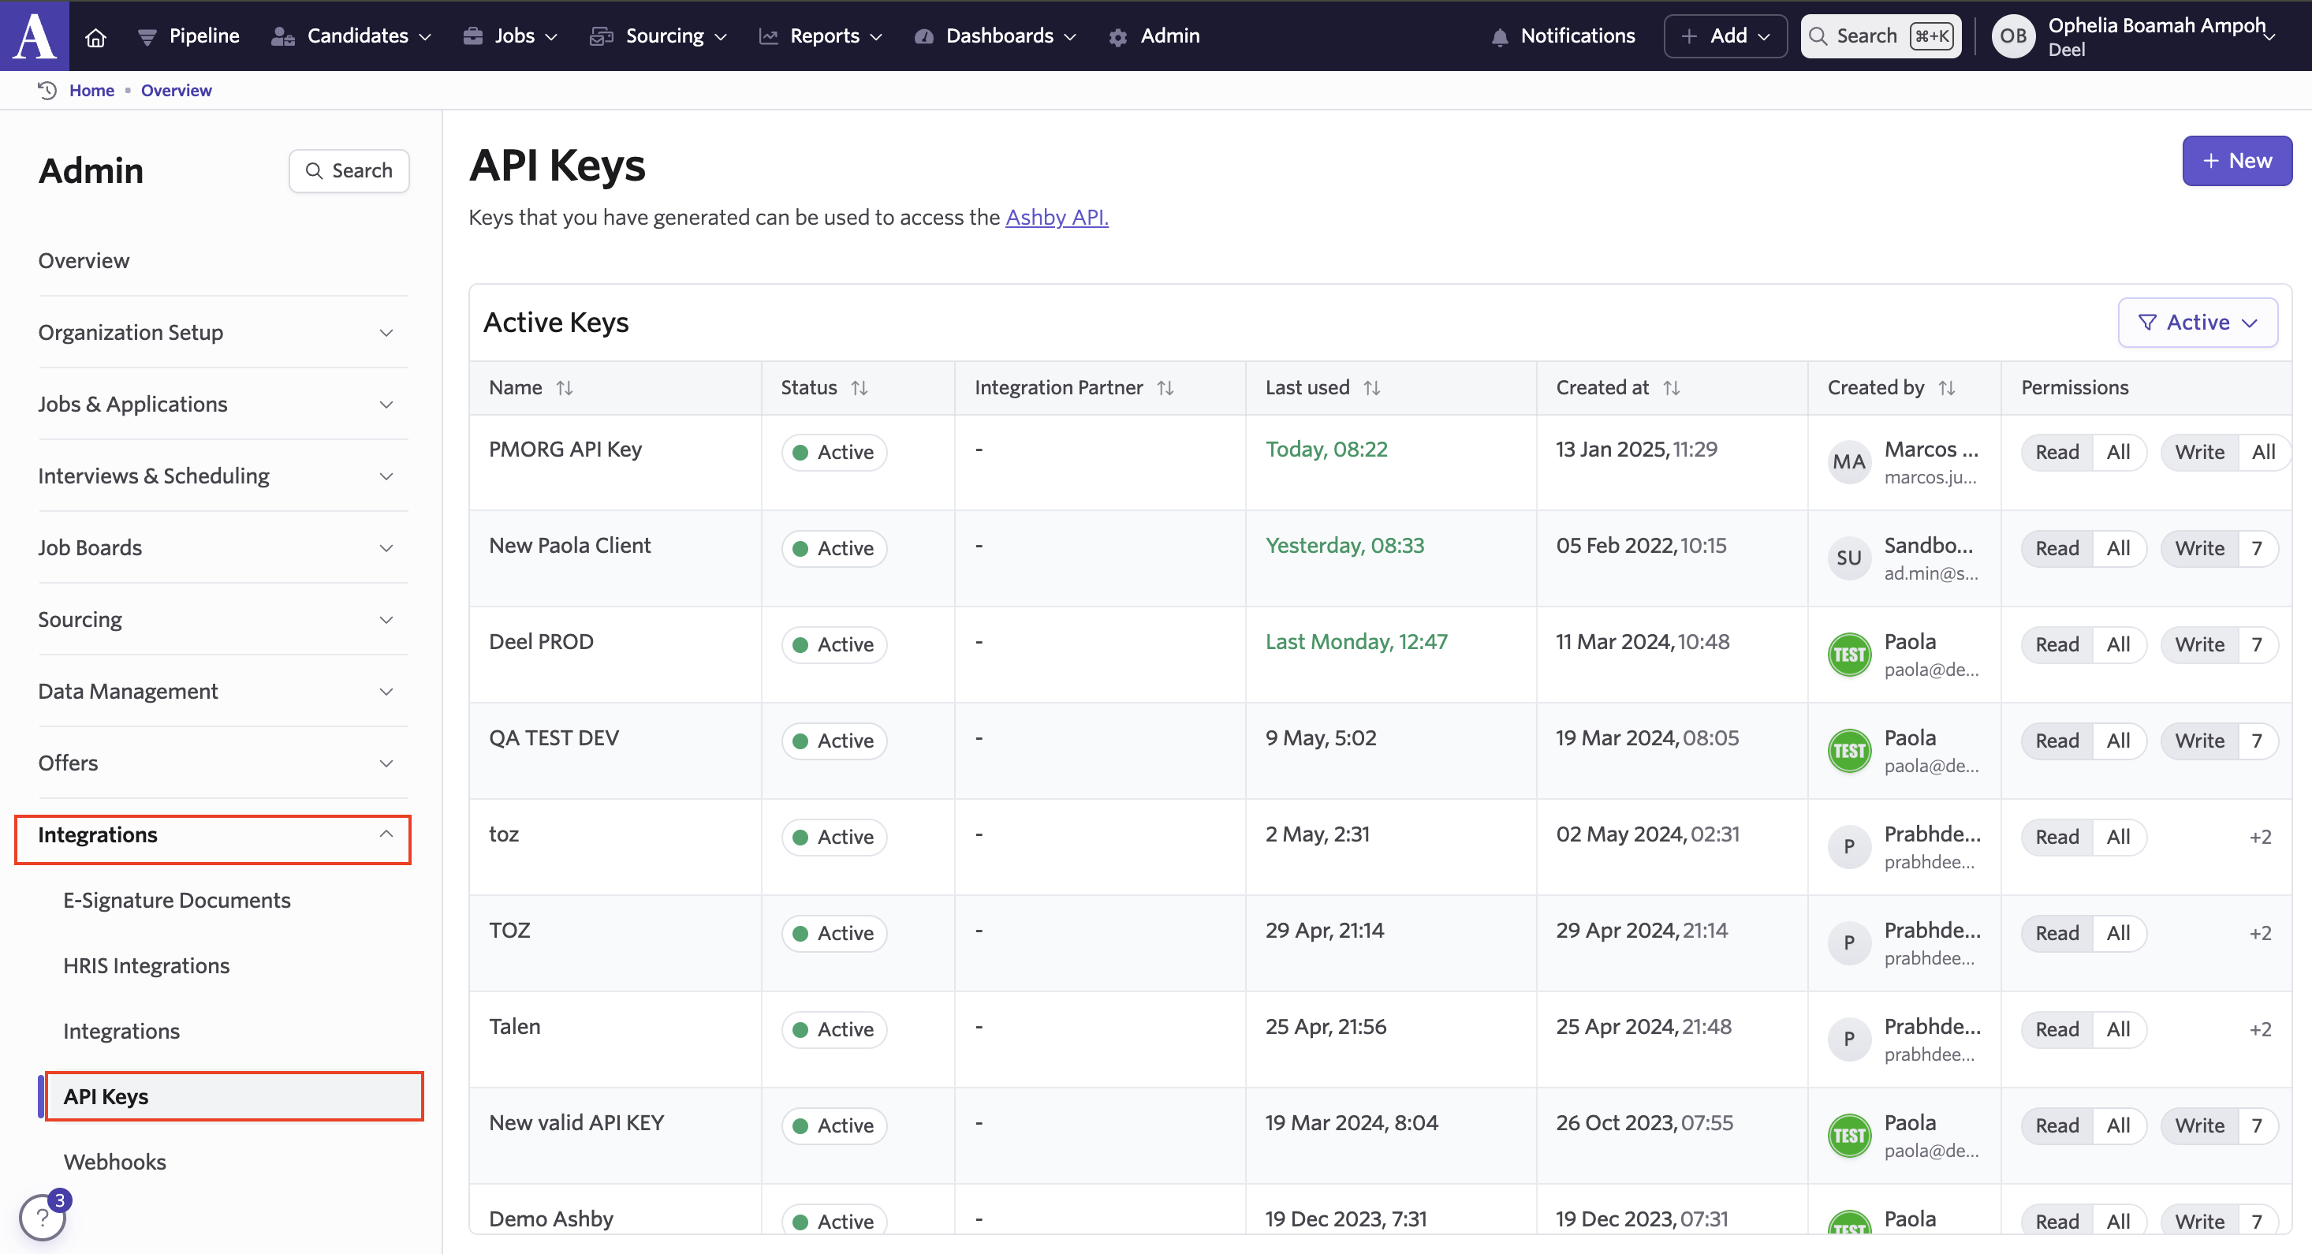Click the Talen key name

coord(514,1026)
